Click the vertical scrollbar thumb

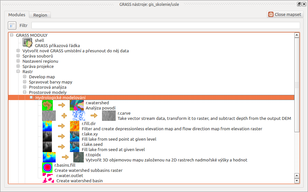coord(297,85)
